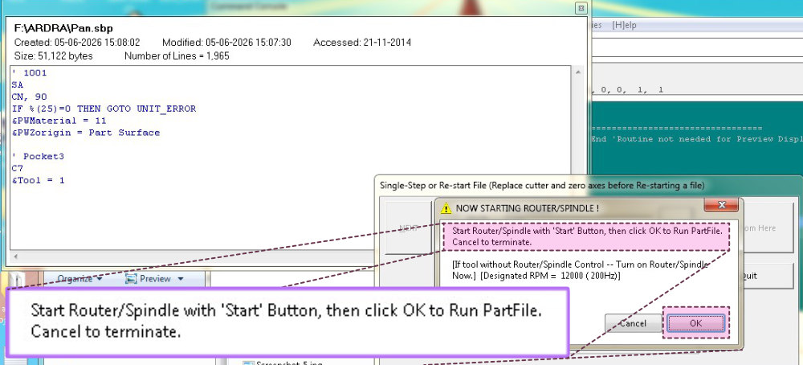Click the NEXT single-step button
Viewport: 803px width, 365px height.
click(408, 228)
